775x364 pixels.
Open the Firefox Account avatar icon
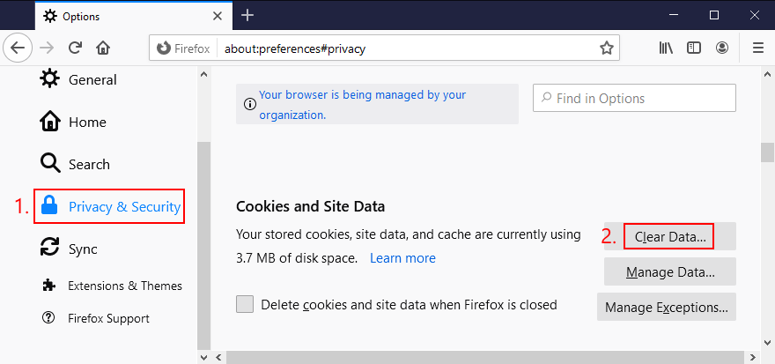pos(722,48)
